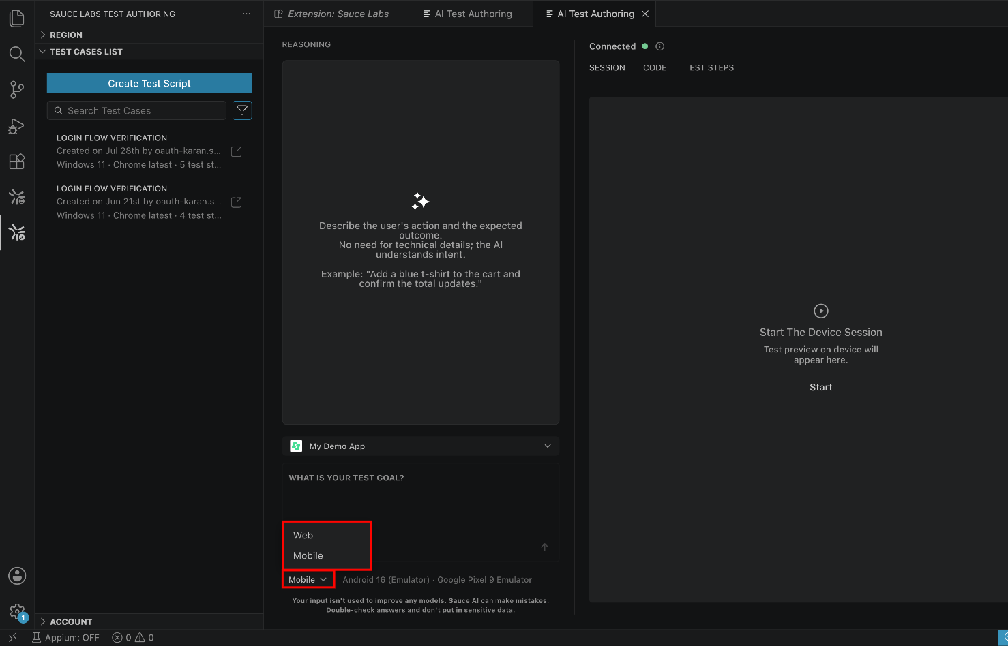This screenshot has height=646, width=1008.
Task: Open the Extensions view
Action: tap(17, 161)
